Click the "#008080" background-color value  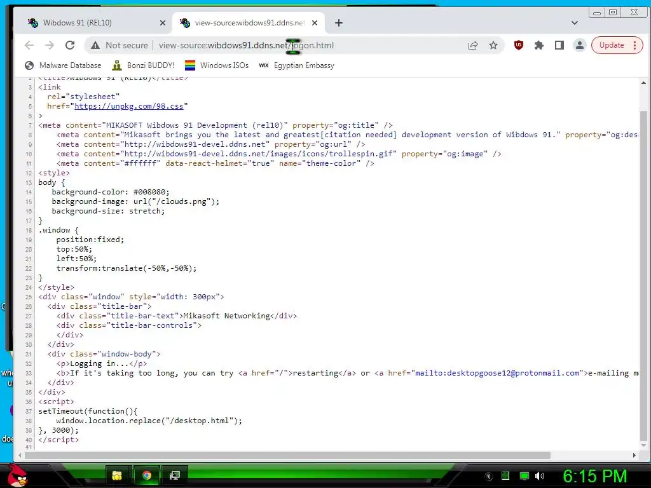coord(149,192)
